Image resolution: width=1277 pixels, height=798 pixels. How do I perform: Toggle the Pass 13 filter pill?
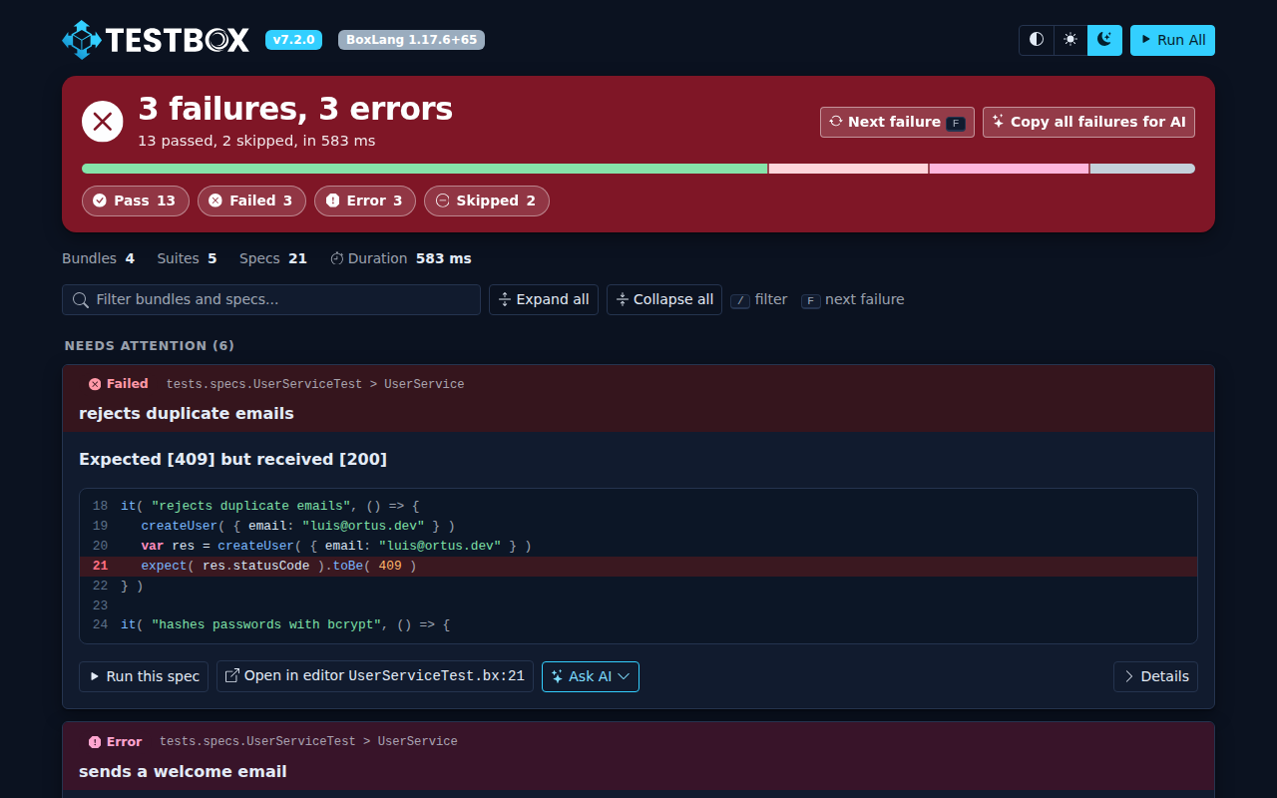(x=136, y=200)
